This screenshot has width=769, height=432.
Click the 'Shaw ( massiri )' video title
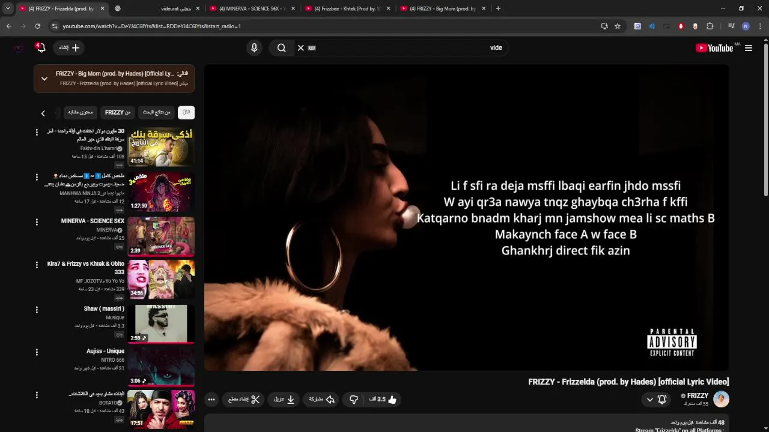[x=104, y=308]
